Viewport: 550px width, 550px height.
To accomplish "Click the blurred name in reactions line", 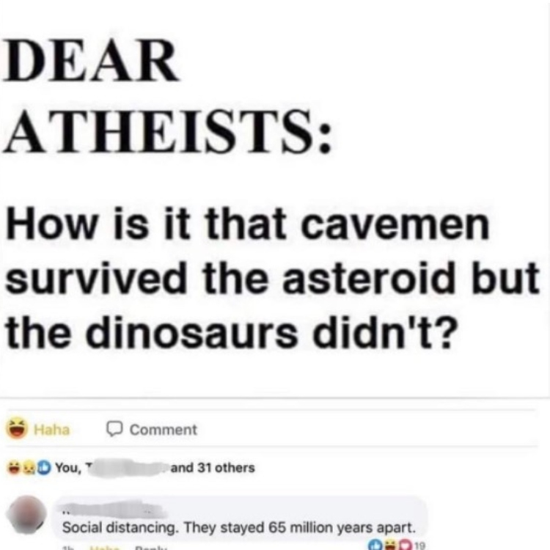I will 127,469.
